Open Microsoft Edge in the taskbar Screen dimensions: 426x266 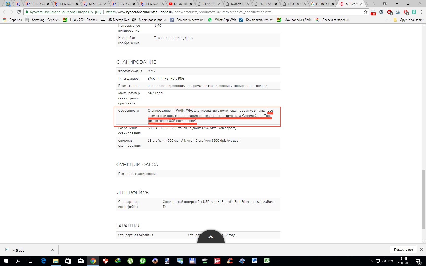pos(43,261)
